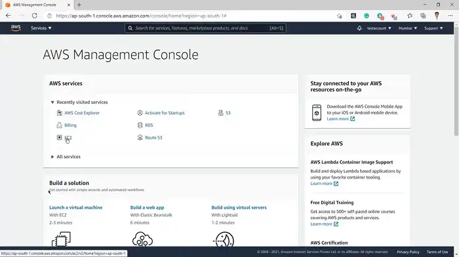Open the Terms of Use footer link

pos(437,252)
